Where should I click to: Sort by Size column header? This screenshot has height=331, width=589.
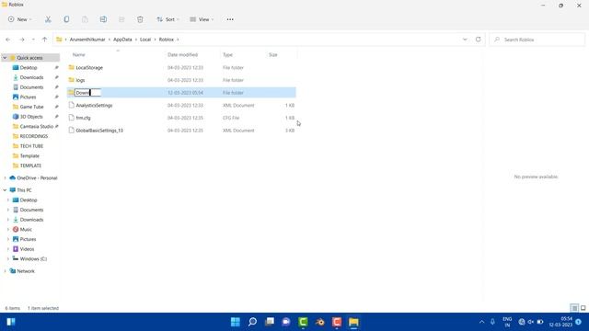coord(273,55)
